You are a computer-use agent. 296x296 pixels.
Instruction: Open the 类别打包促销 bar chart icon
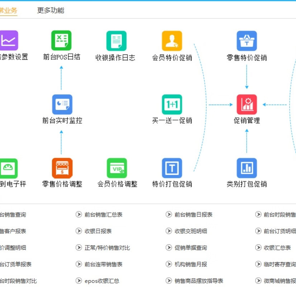(x=247, y=168)
